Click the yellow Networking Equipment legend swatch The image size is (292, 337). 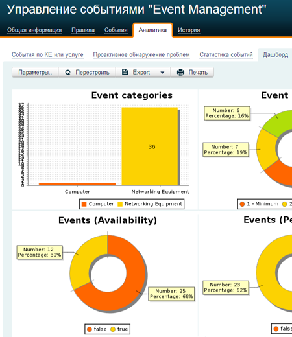point(120,204)
